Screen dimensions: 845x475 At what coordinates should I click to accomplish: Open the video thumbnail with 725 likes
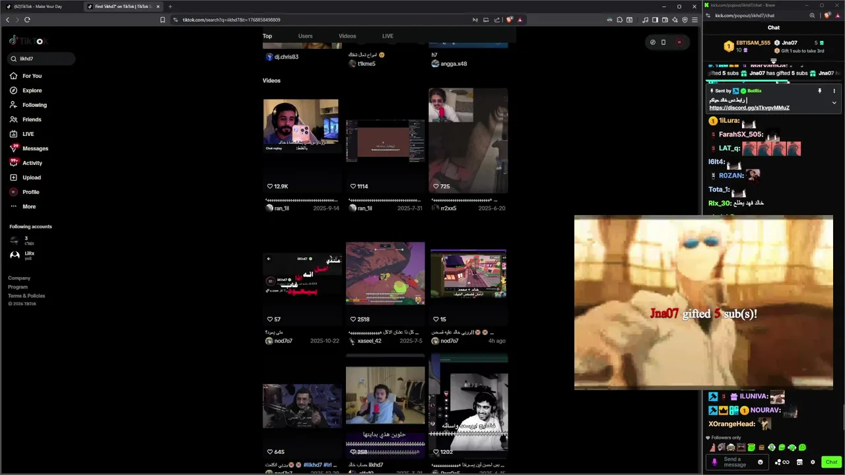point(468,141)
